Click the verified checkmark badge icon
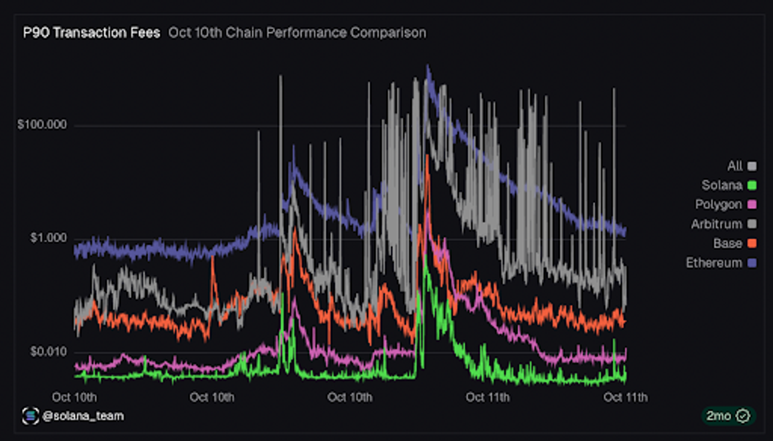The image size is (773, 441). [x=743, y=416]
